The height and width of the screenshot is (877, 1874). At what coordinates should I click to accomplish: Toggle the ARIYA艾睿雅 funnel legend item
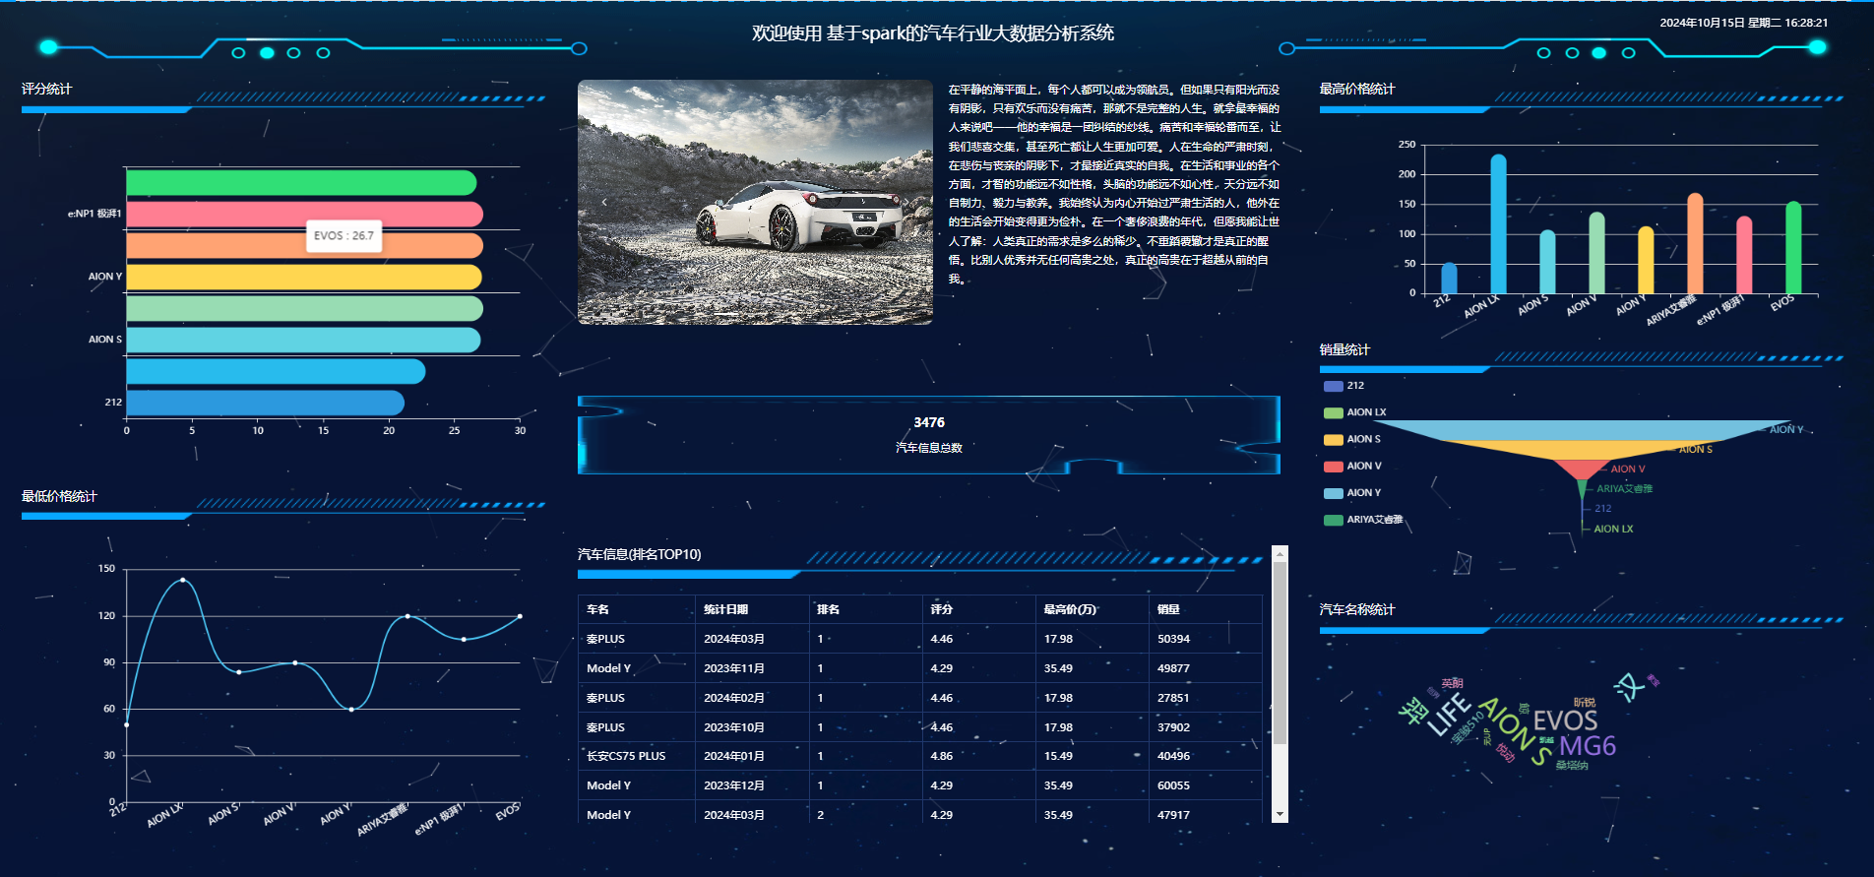(1363, 520)
